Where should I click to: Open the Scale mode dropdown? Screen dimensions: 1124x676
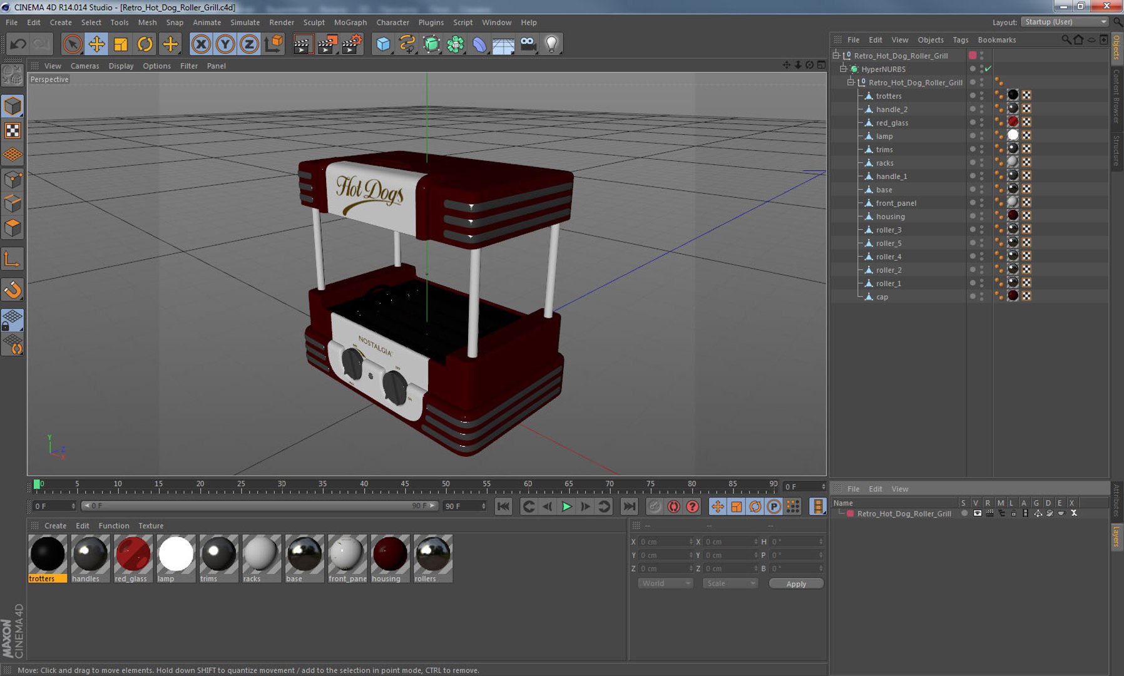(x=730, y=583)
